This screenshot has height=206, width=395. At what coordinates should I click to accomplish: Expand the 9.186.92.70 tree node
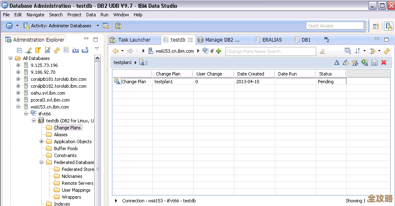click(x=18, y=72)
